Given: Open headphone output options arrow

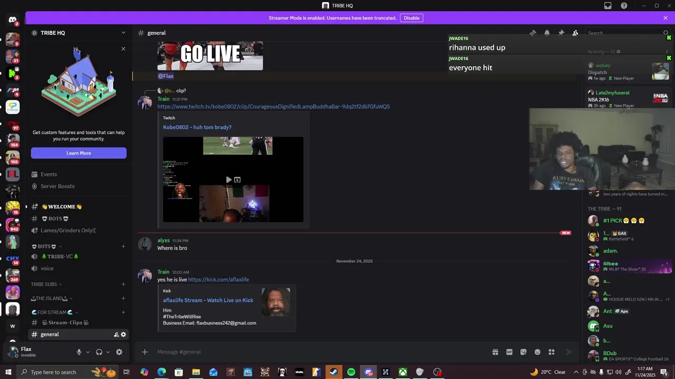Looking at the screenshot, I should coord(108,352).
